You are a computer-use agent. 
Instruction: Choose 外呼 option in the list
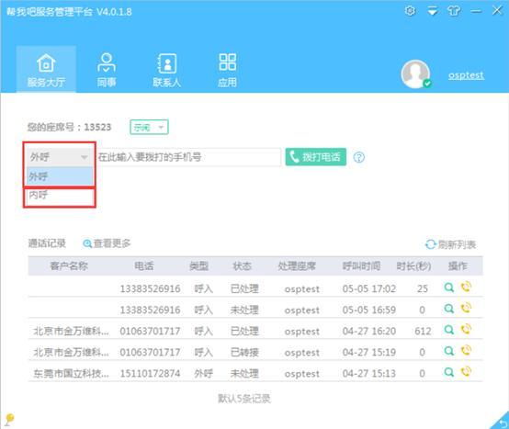point(60,176)
